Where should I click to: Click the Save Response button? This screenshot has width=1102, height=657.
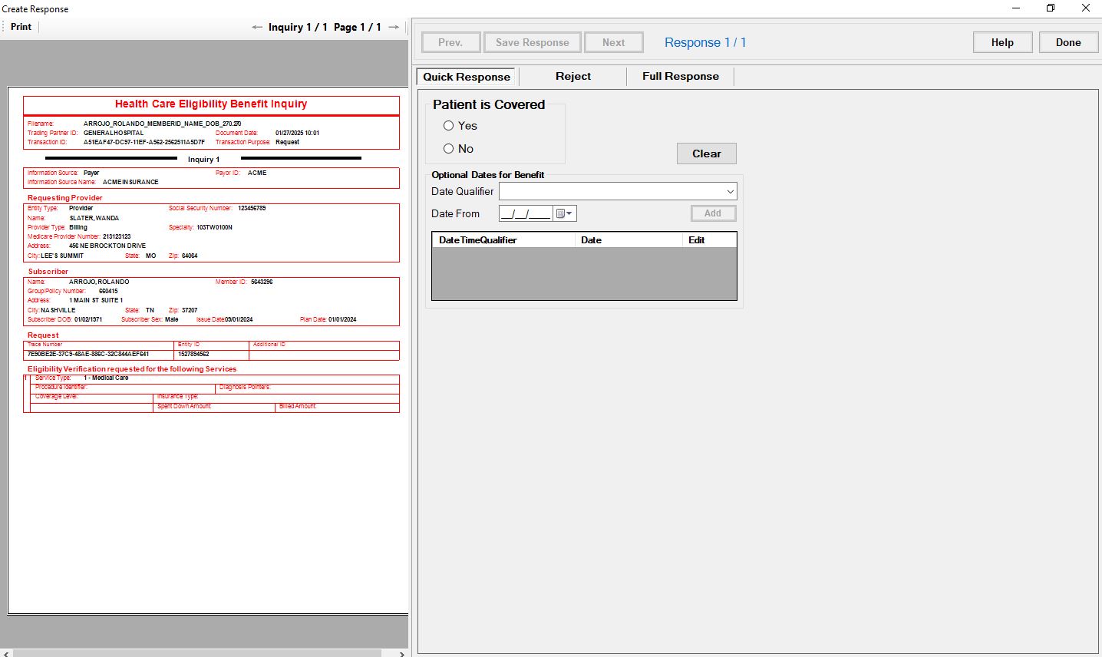[x=532, y=42]
